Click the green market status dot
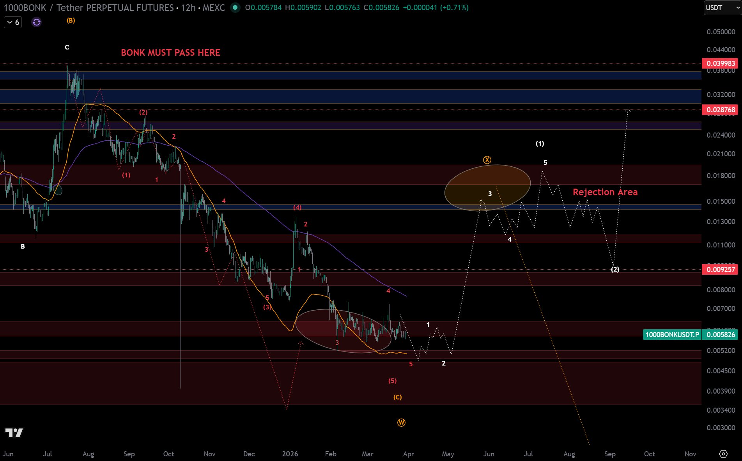This screenshot has height=461, width=742. click(235, 7)
